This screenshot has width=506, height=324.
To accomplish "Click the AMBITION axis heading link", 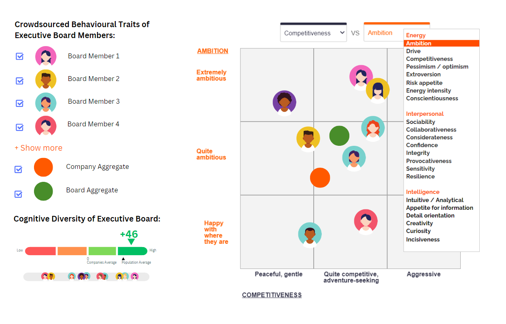I will (x=213, y=51).
